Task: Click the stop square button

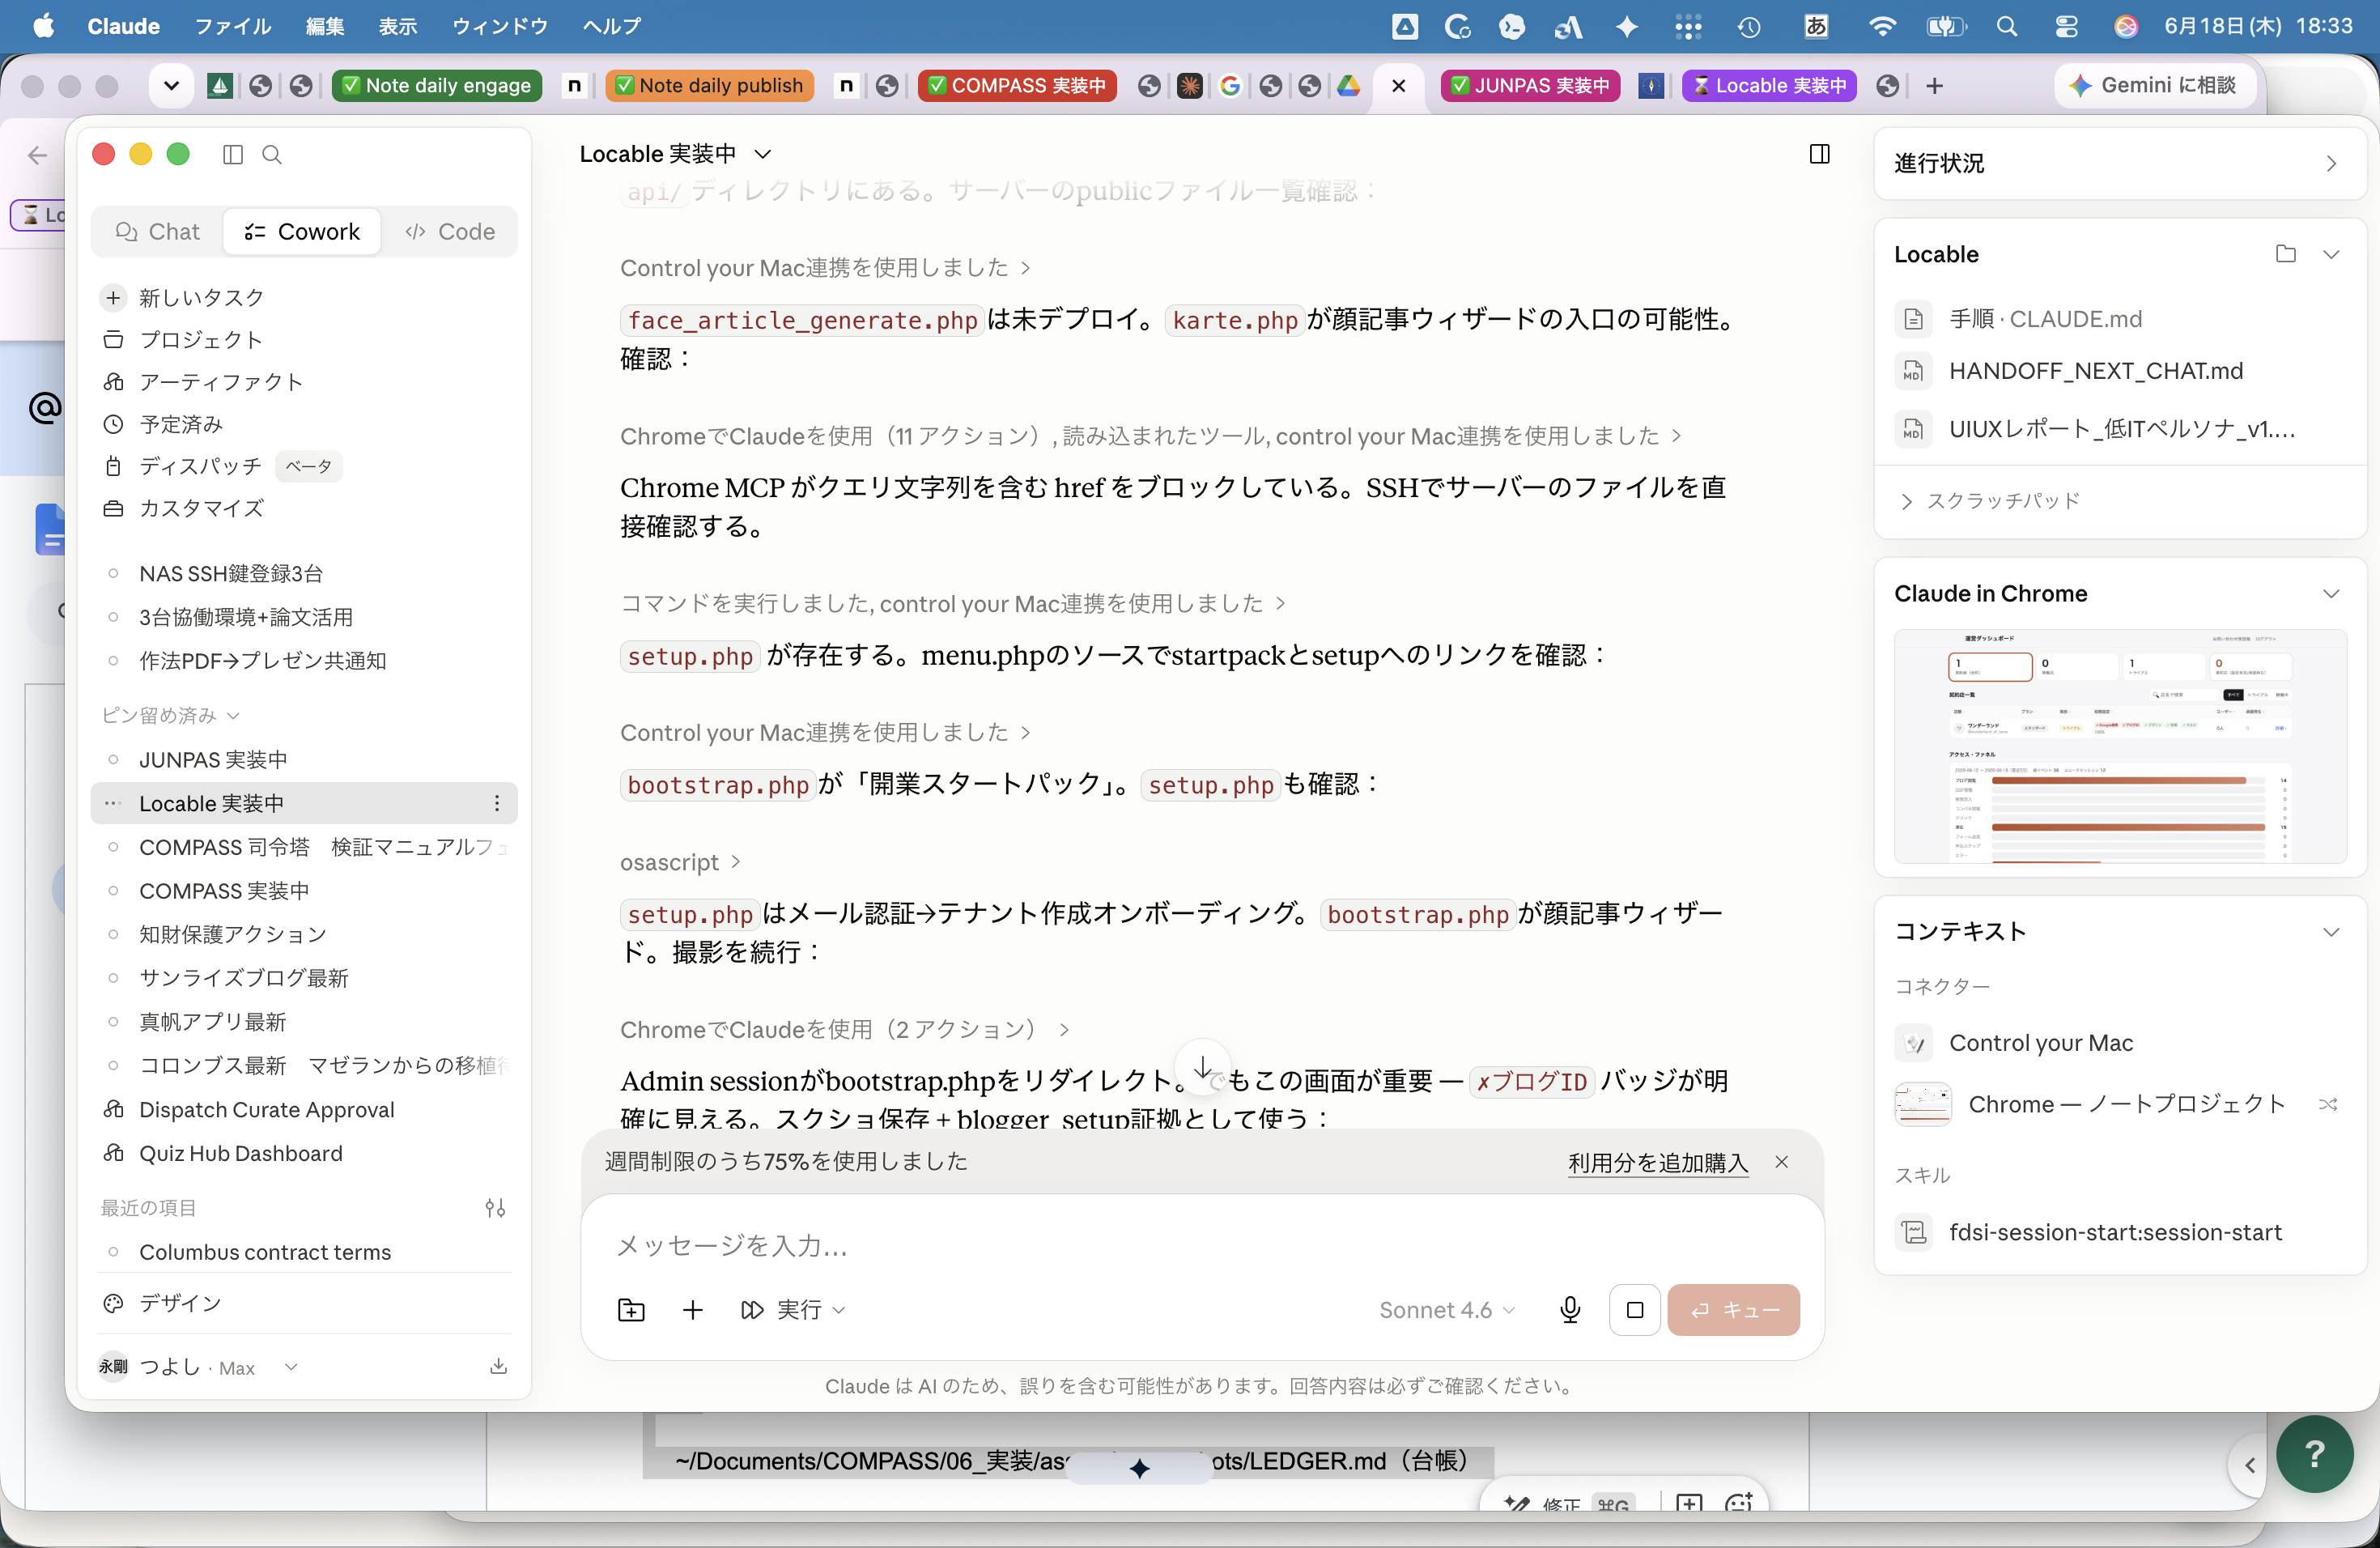Action: (1635, 1310)
